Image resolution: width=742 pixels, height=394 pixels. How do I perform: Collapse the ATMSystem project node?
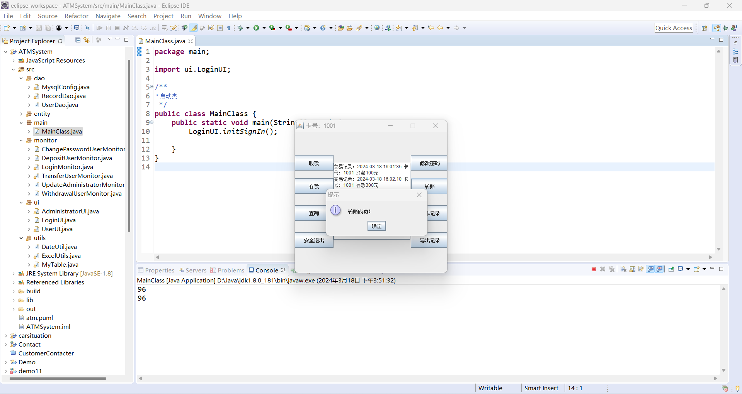click(x=6, y=52)
